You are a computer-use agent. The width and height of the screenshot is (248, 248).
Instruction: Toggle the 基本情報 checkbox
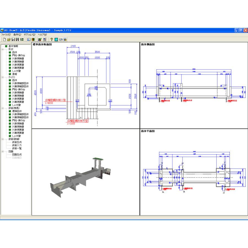pos(6,46)
